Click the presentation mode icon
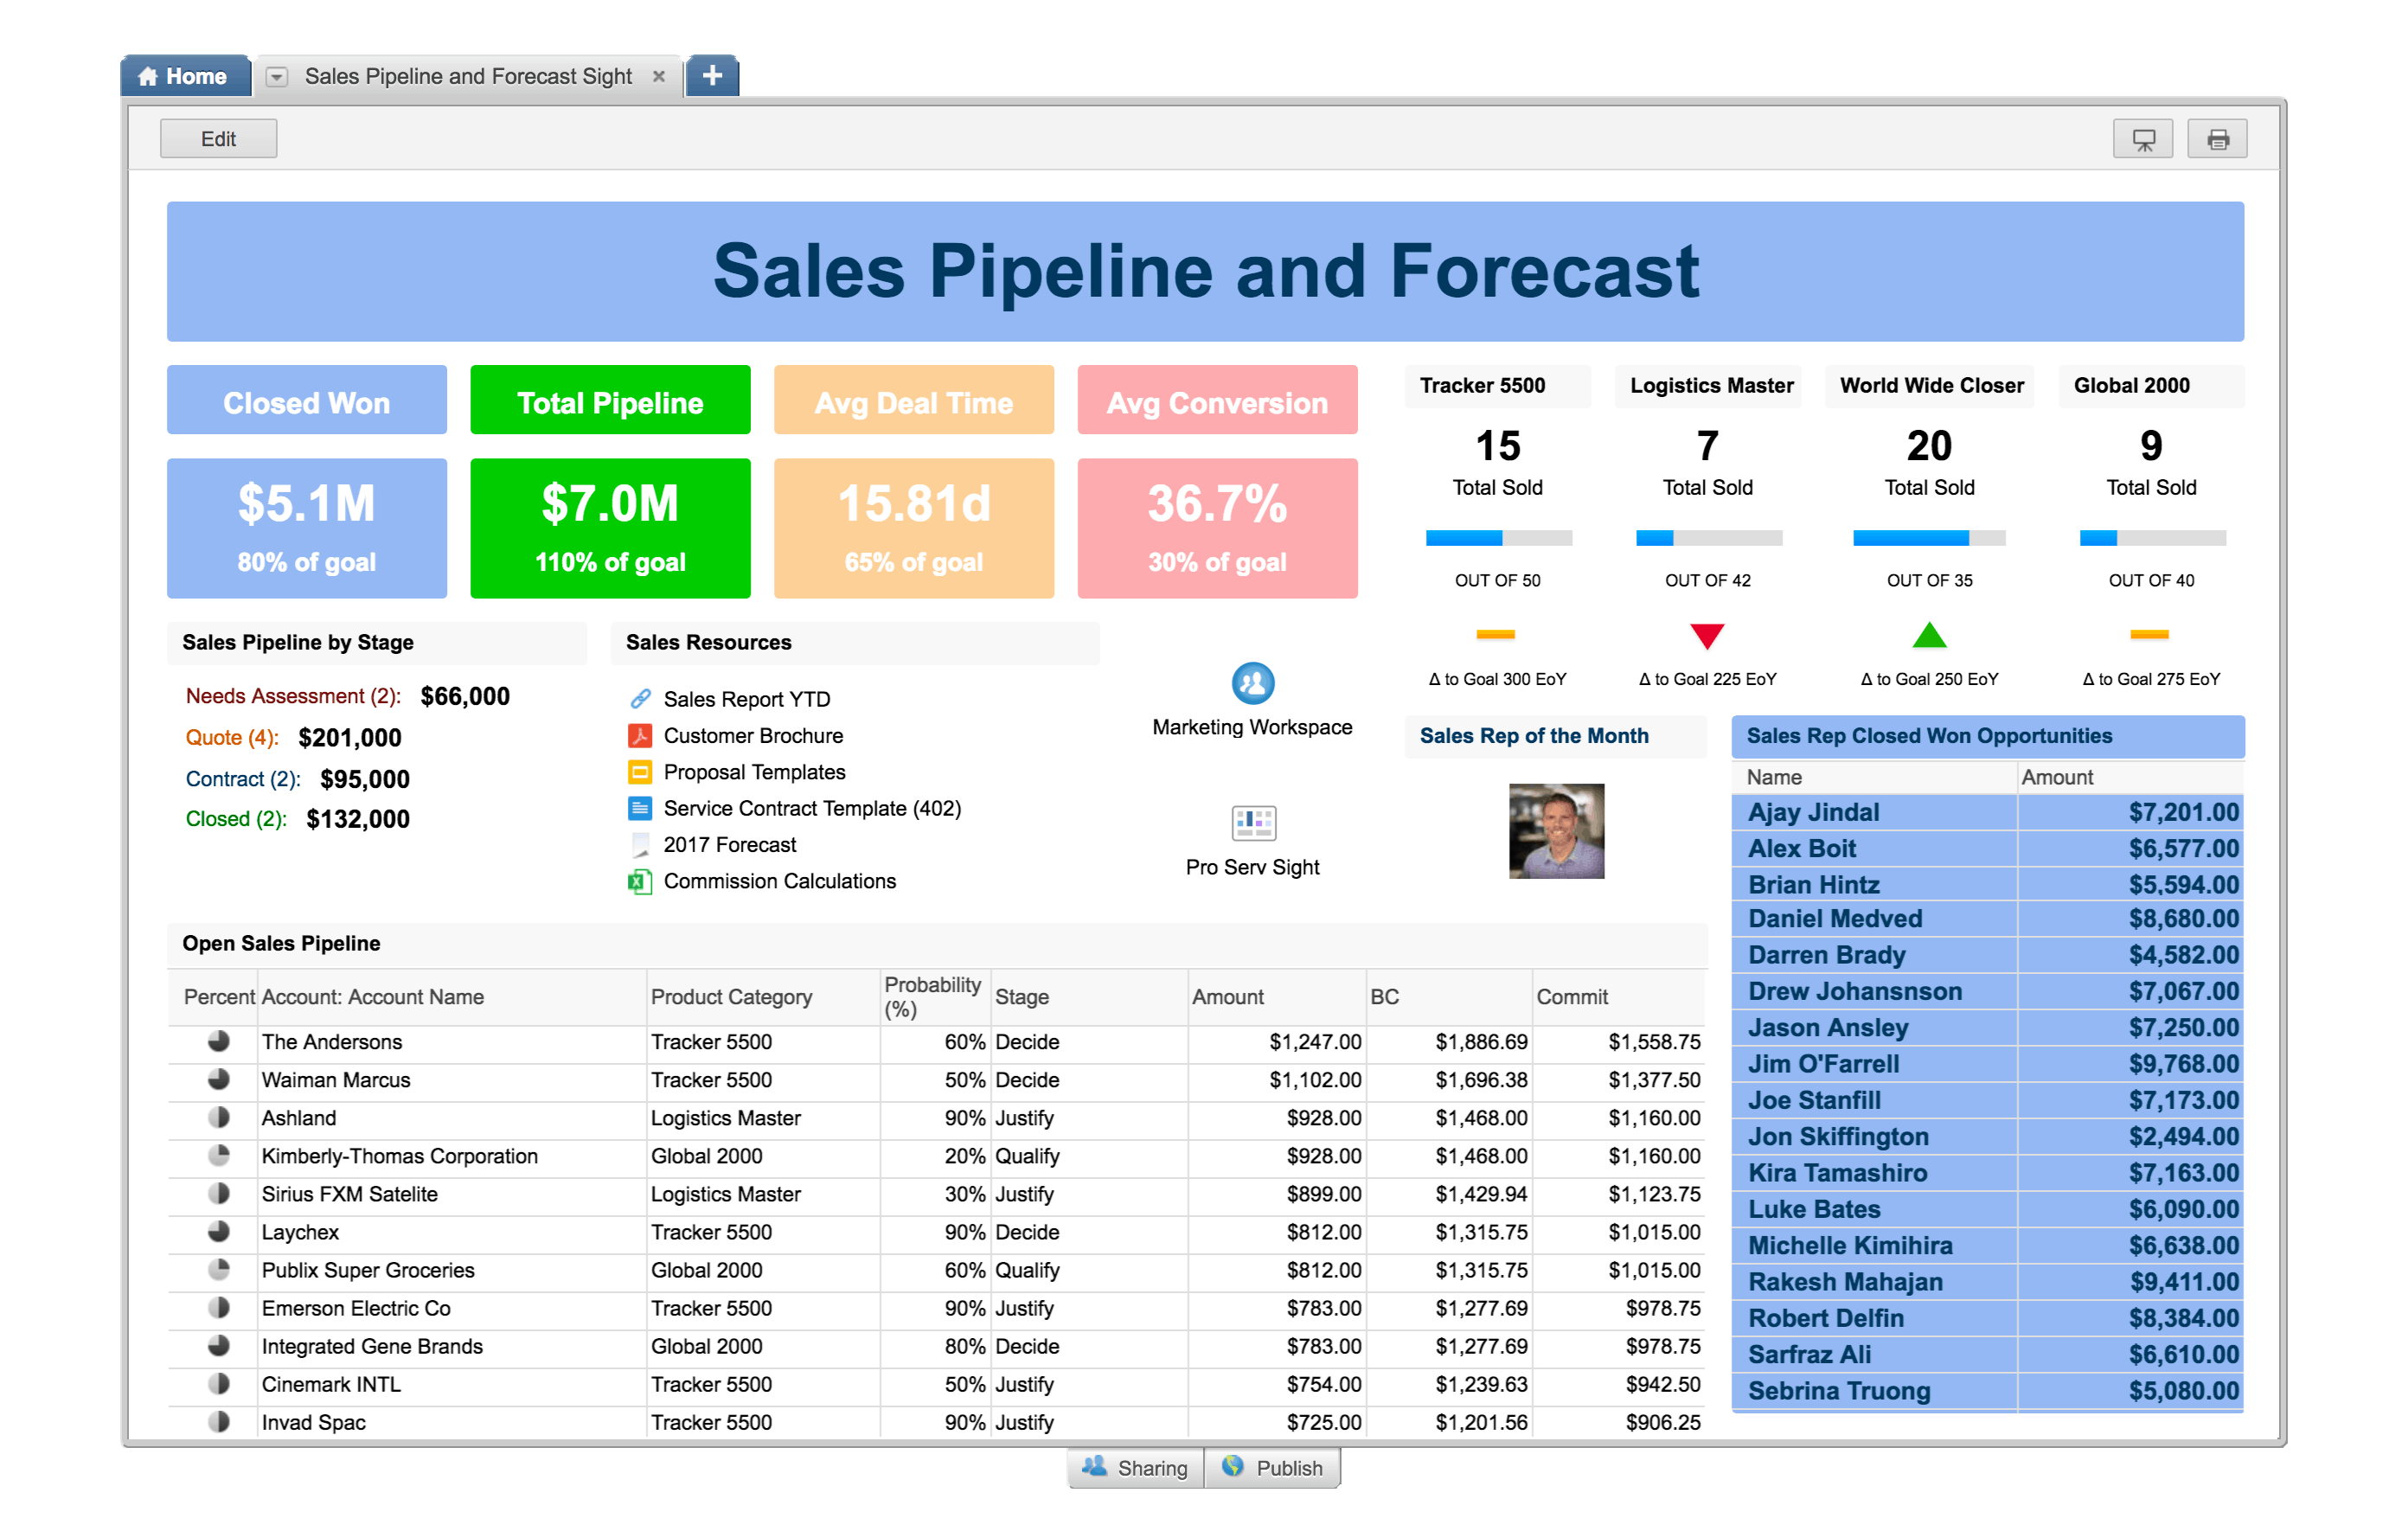 [x=2142, y=139]
